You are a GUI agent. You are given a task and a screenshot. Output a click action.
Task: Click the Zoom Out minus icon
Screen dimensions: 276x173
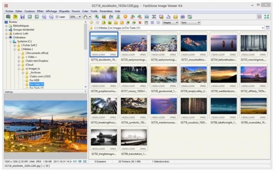tap(51, 17)
